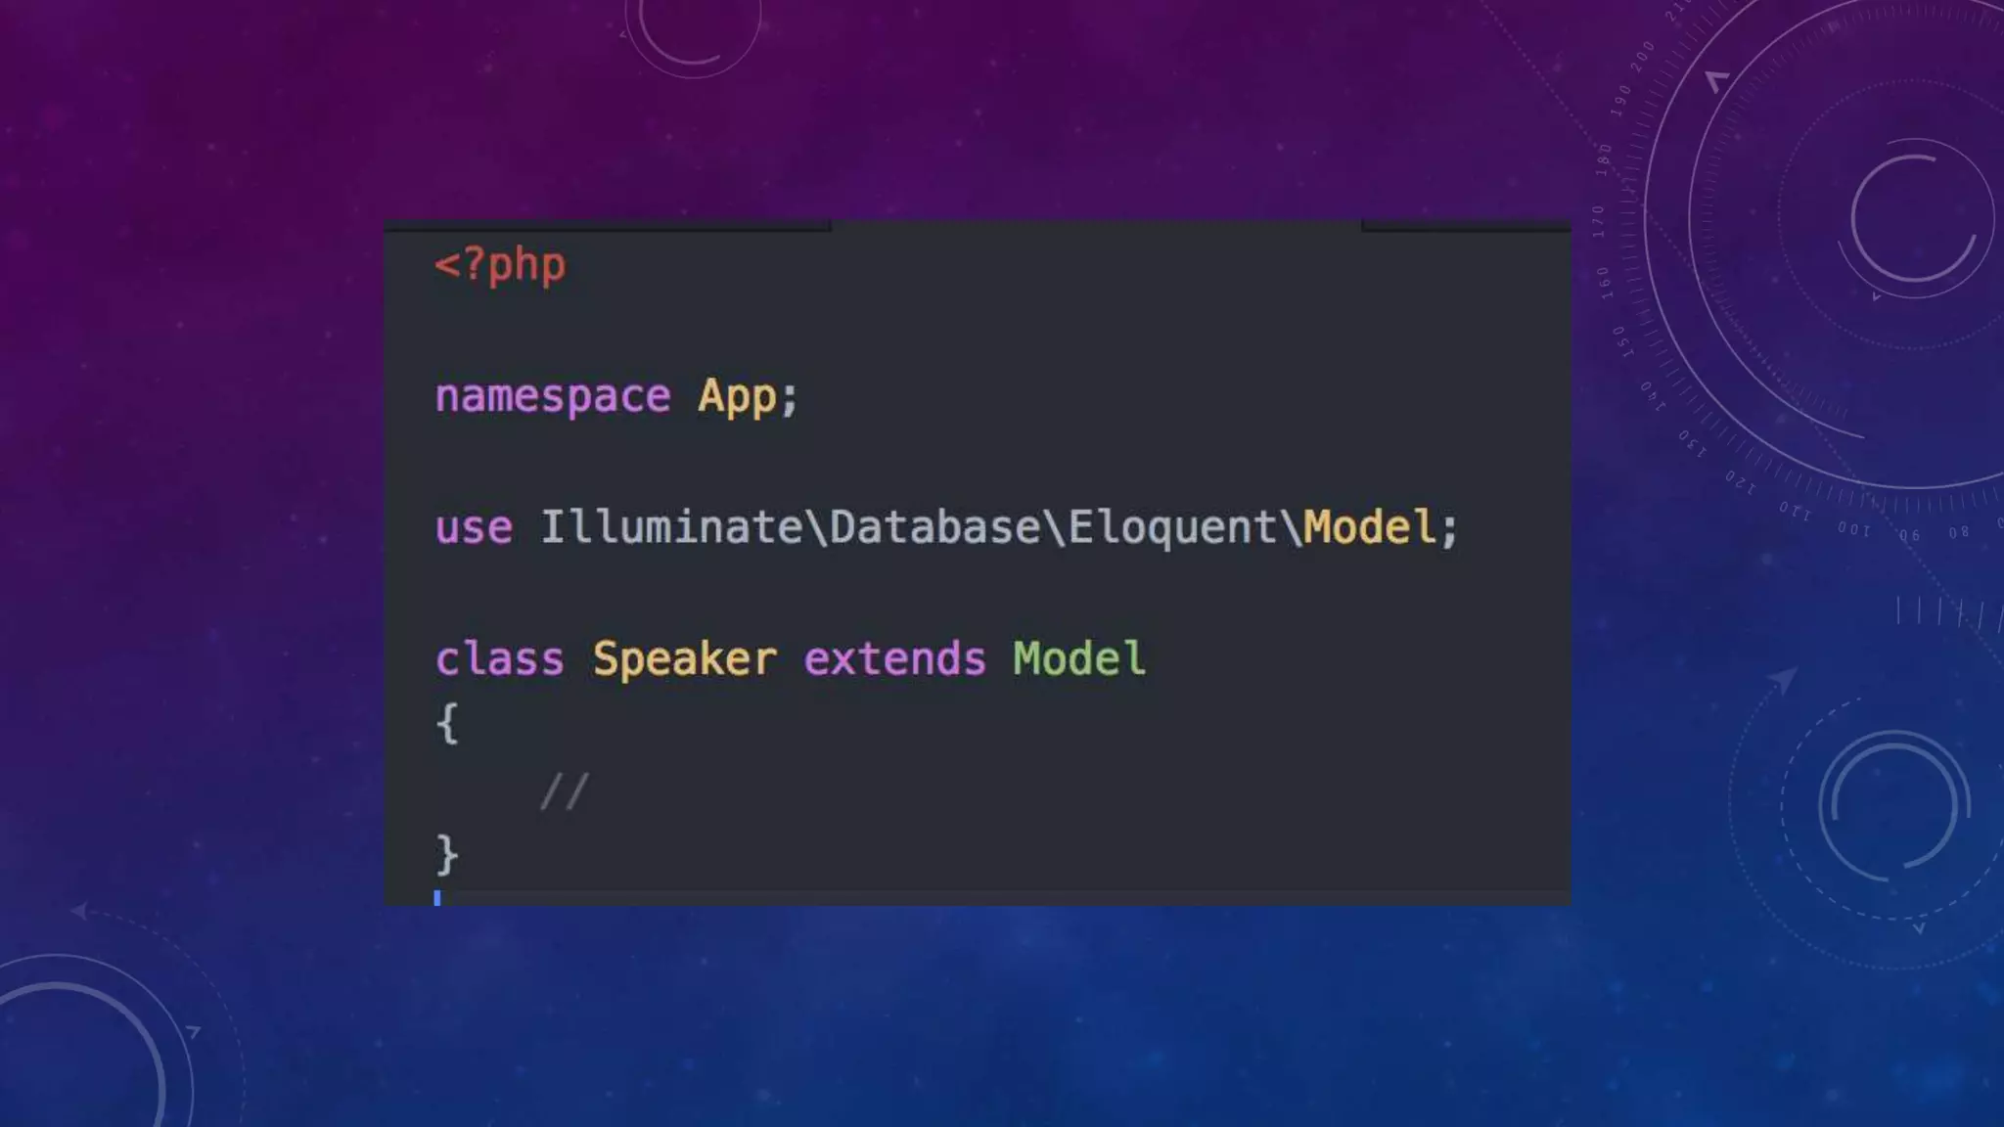
Task: Click the green Model parent class
Action: coord(1078,659)
